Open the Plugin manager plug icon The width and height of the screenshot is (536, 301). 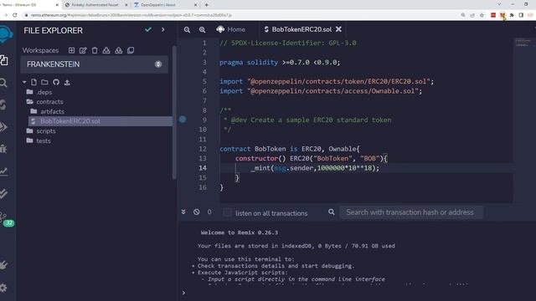click(3, 265)
